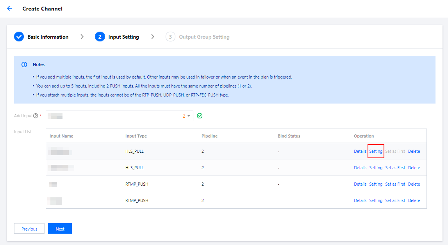Open Setting for the first RTMP_PUSH input
Image resolution: width=448 pixels, height=245 pixels.
(376, 184)
